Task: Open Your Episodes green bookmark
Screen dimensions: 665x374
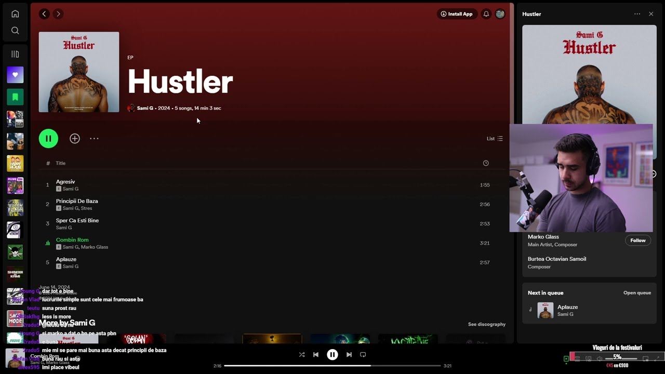Action: pos(15,97)
